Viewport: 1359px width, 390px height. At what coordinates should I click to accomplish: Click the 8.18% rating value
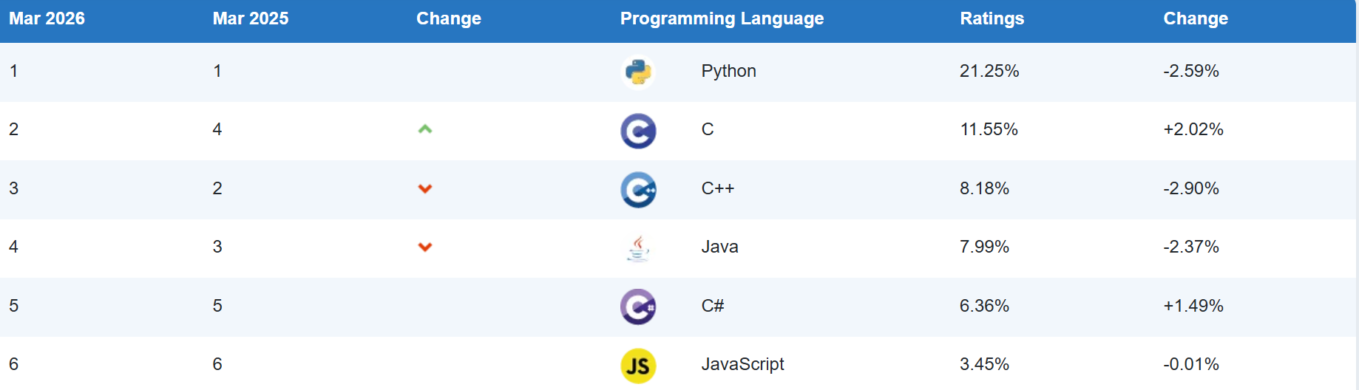984,188
